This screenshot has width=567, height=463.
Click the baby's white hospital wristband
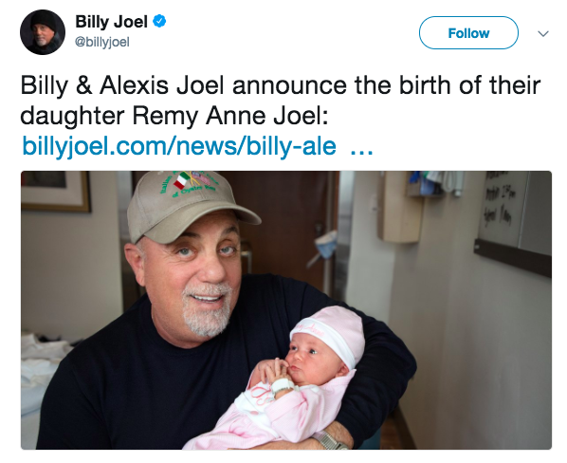[x=283, y=385]
